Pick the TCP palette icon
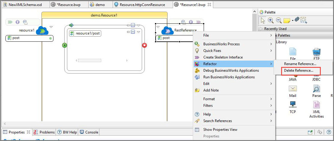The width and height of the screenshot is (334, 141). click(293, 104)
